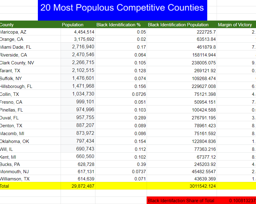Click population value 1,471,968
256x204 pixels.
pyautogui.click(x=78, y=86)
